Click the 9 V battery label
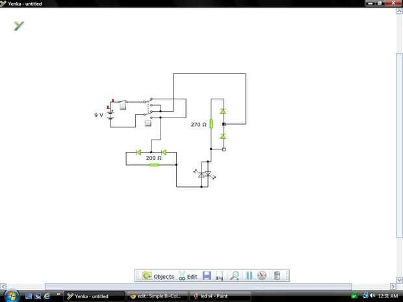403x302 pixels. [99, 115]
